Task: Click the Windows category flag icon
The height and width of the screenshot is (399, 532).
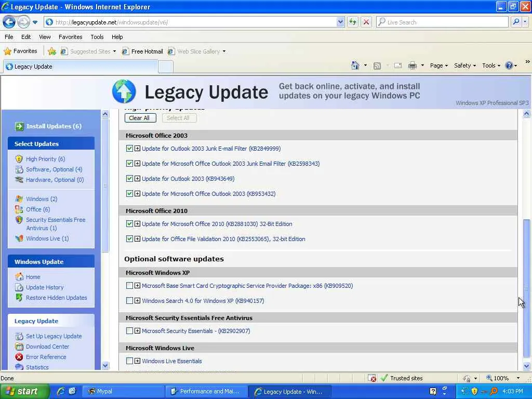Action: [x=19, y=199]
